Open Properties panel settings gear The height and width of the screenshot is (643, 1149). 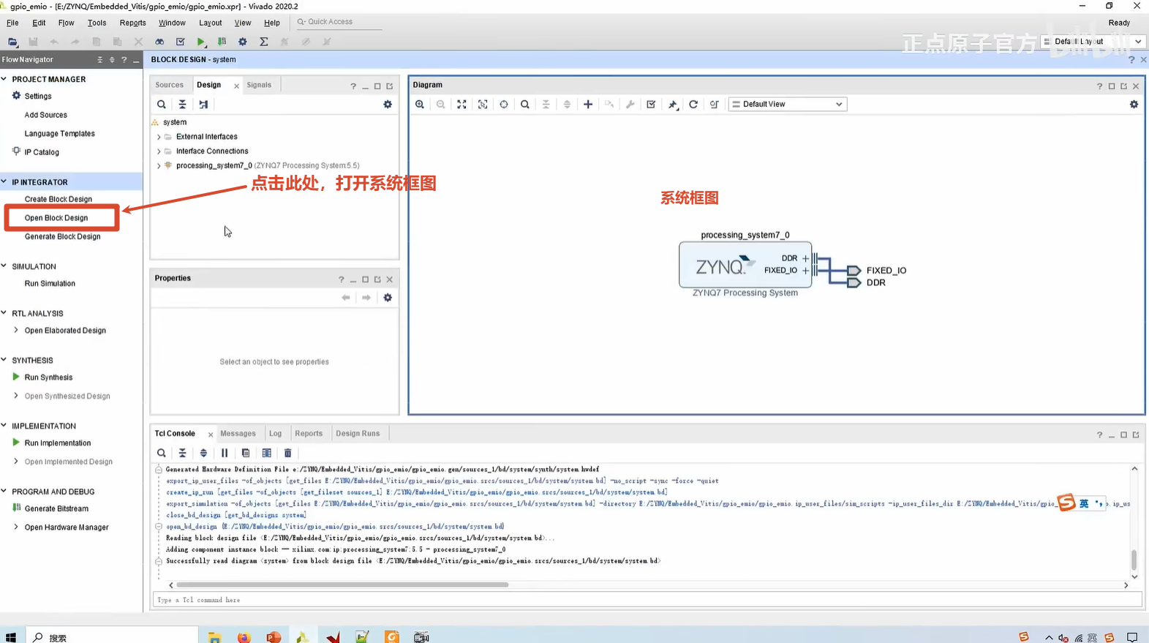click(388, 298)
